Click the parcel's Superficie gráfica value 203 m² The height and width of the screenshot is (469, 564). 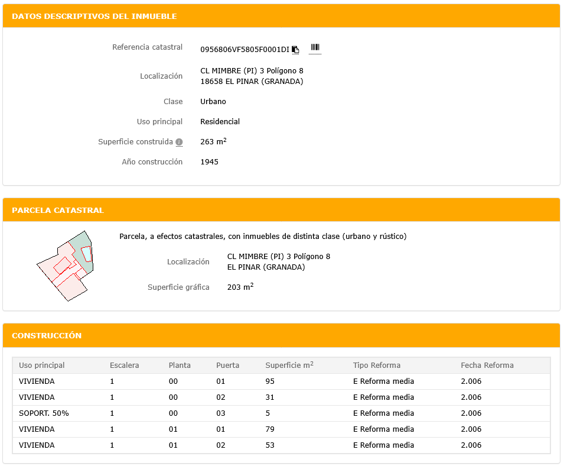point(240,287)
